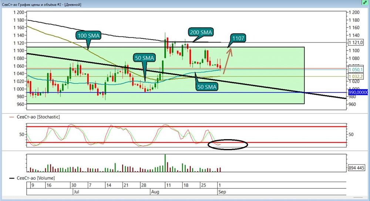Select the 'СевСт-ао [Volume]' legend label
Image resolution: width=370 pixels, height=201 pixels.
[x=36, y=178]
